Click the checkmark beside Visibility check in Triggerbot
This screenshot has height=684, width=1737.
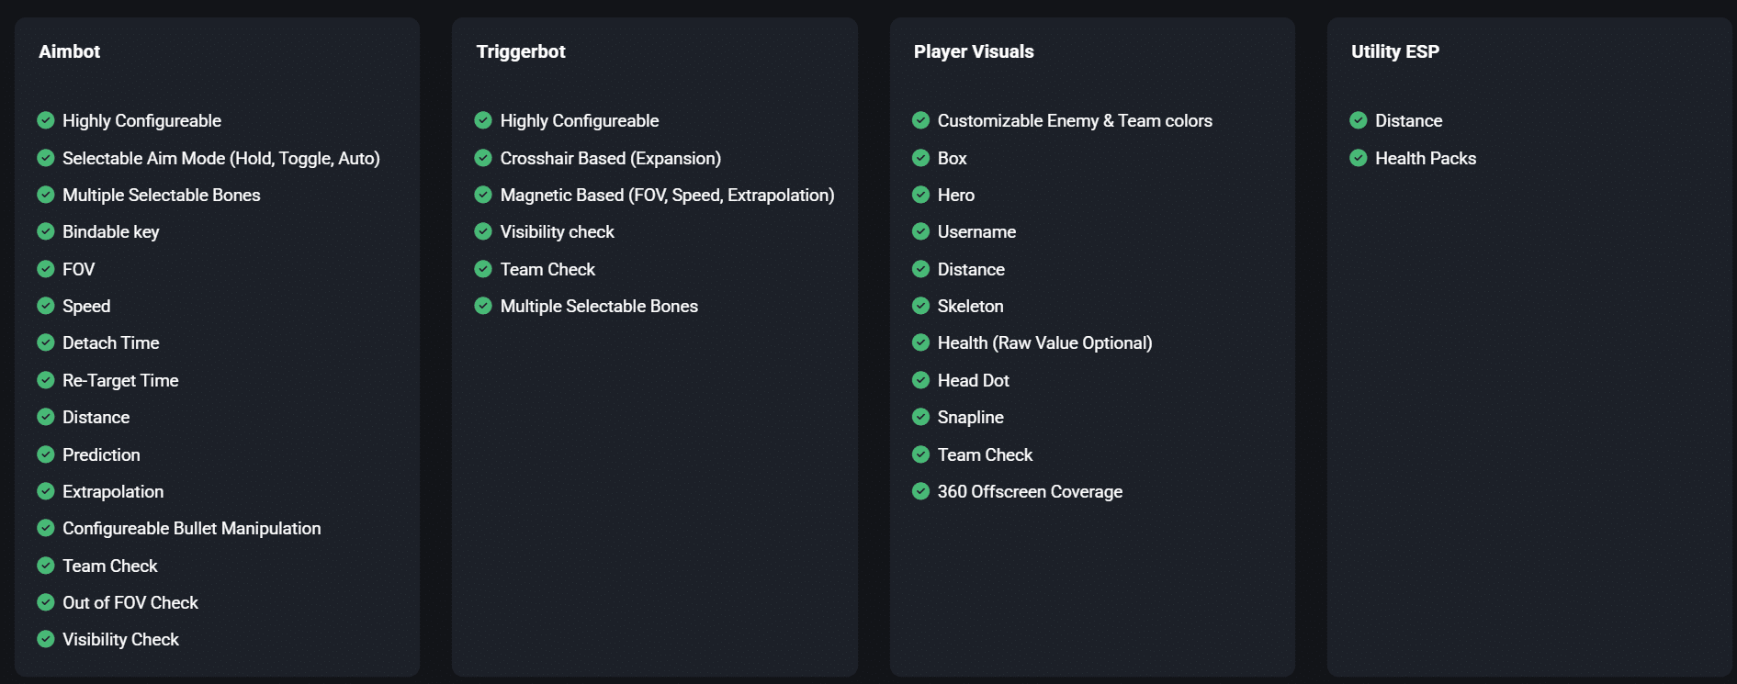point(483,231)
